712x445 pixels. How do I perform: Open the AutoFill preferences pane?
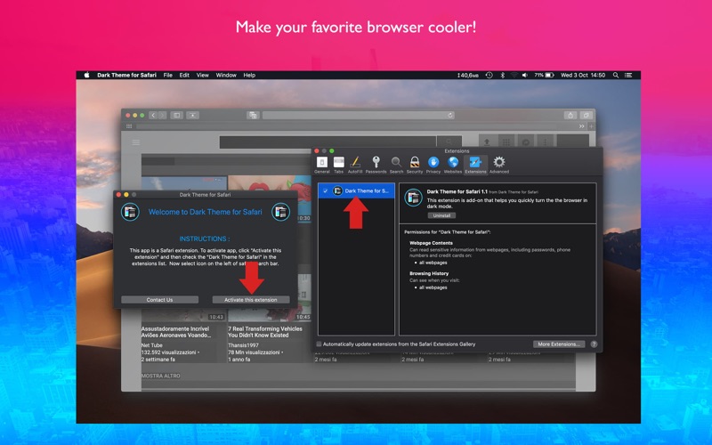[x=355, y=165]
